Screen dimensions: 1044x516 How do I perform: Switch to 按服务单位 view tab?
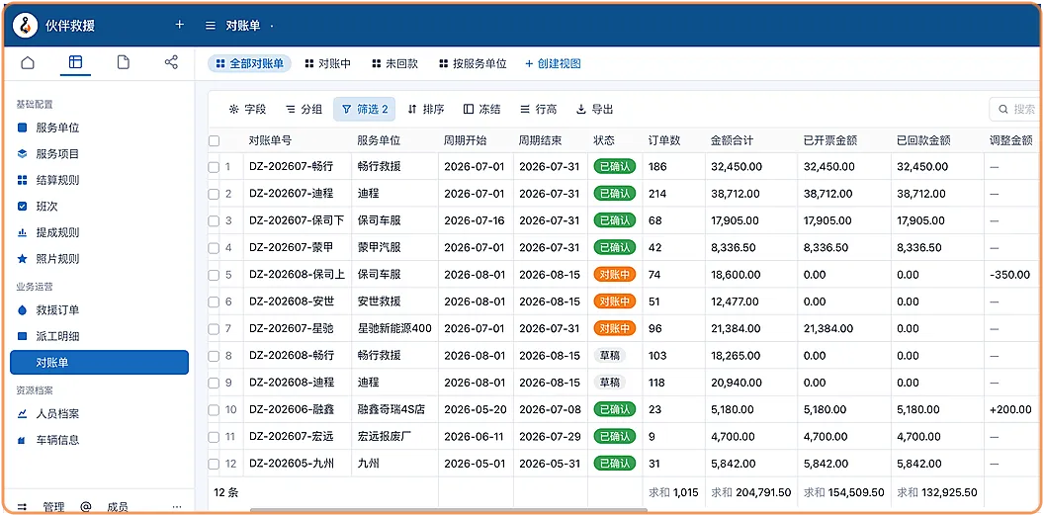(474, 64)
